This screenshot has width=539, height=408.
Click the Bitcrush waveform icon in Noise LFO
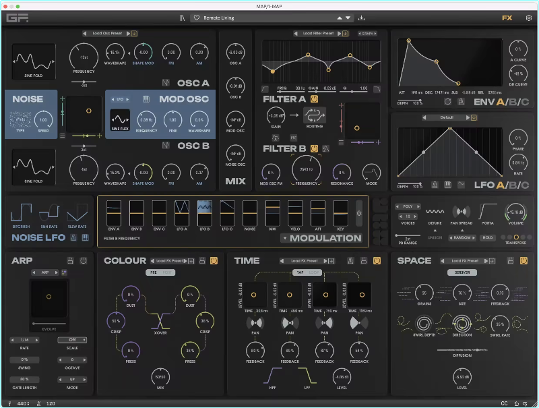pos(21,212)
